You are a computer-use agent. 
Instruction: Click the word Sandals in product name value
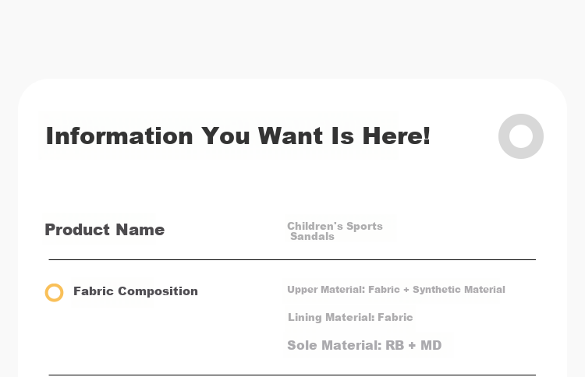pyautogui.click(x=312, y=237)
